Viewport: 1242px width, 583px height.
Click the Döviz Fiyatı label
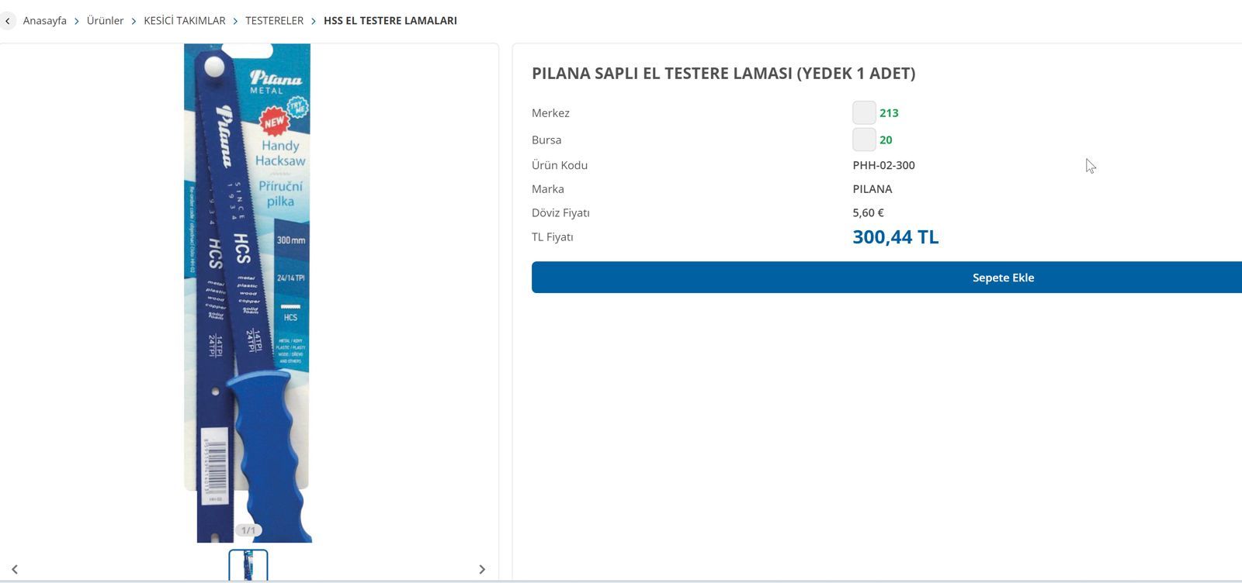560,212
